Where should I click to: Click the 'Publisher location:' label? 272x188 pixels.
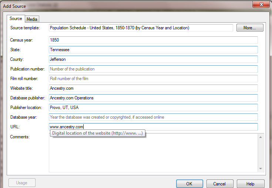click(x=26, y=108)
